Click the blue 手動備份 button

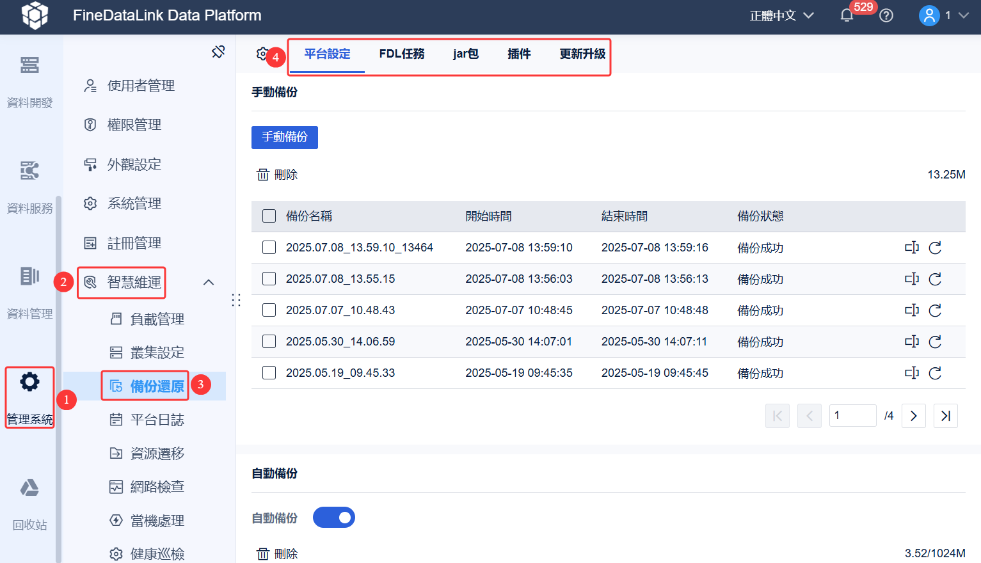tap(285, 137)
